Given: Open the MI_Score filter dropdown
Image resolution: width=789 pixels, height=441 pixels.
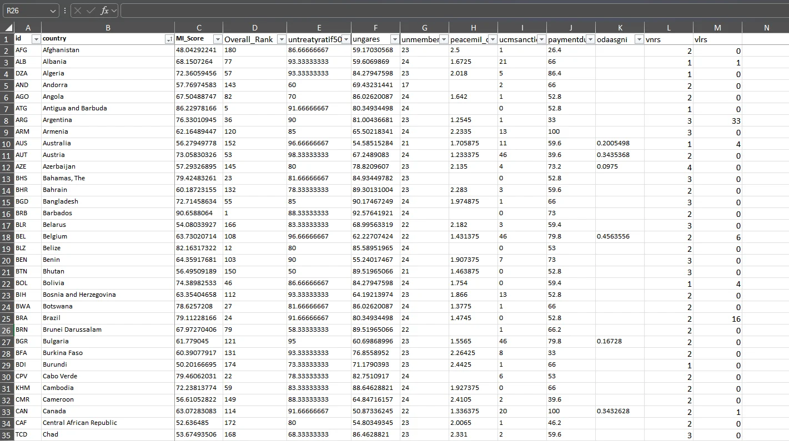Looking at the screenshot, I should coord(218,39).
